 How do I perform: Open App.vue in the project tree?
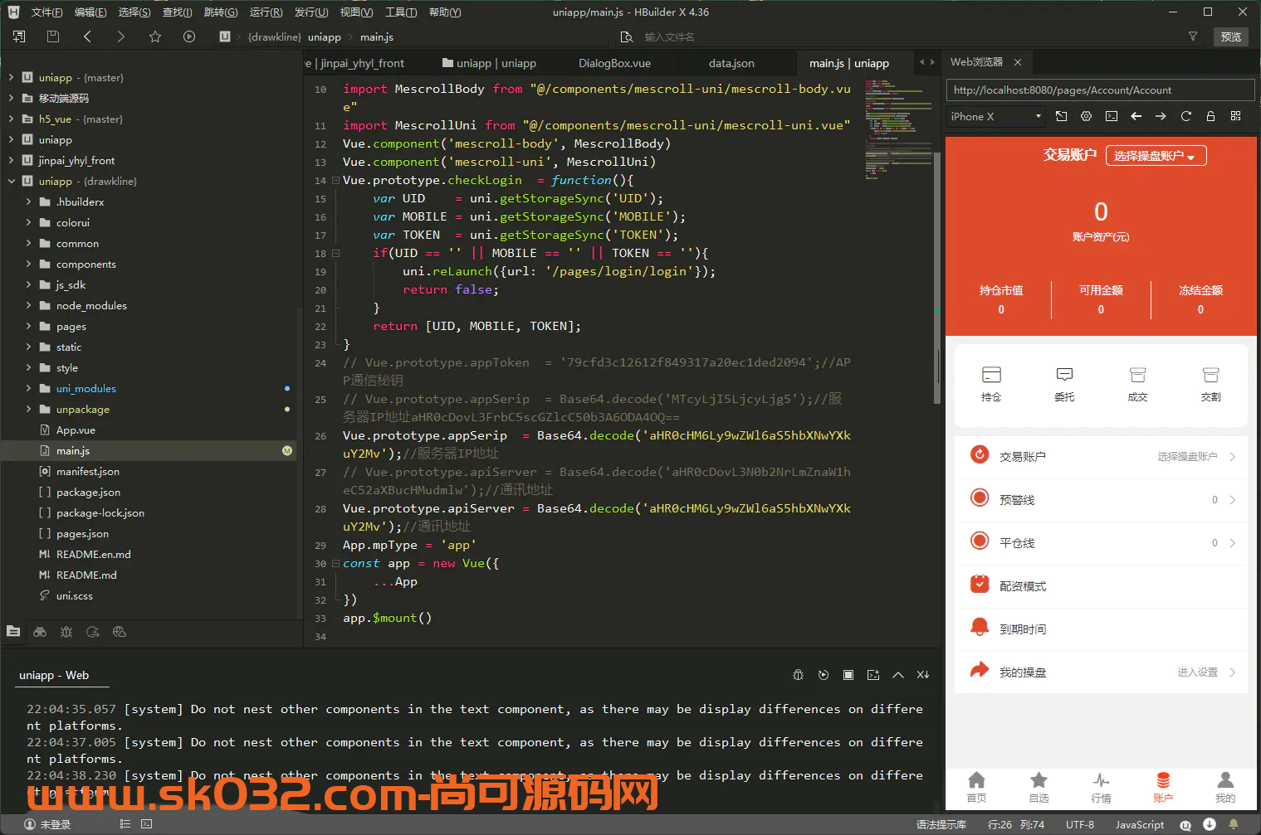[x=76, y=430]
